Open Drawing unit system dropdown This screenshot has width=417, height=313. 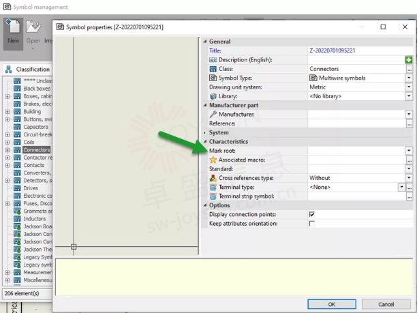pos(409,87)
